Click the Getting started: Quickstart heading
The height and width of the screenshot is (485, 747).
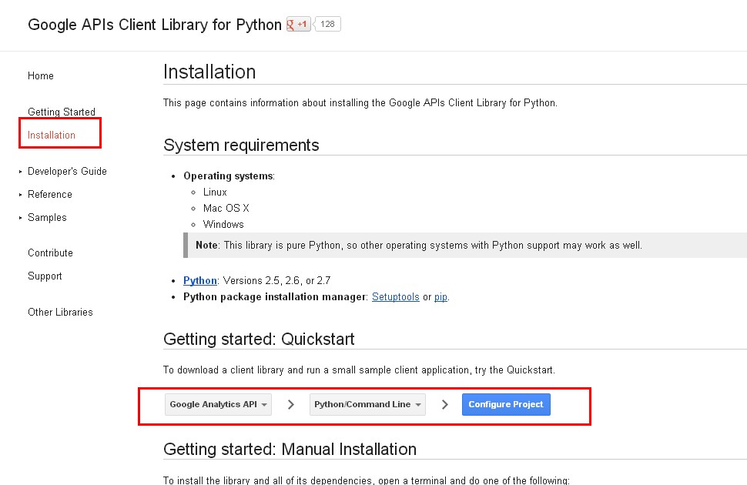coord(260,339)
